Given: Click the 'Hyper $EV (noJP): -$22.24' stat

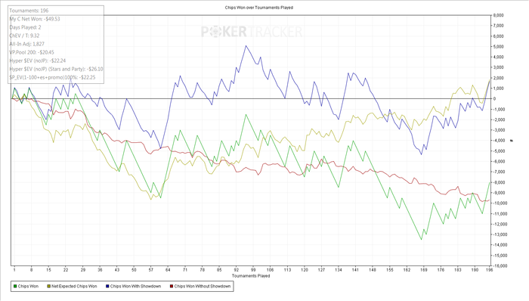Looking at the screenshot, I should [38, 61].
